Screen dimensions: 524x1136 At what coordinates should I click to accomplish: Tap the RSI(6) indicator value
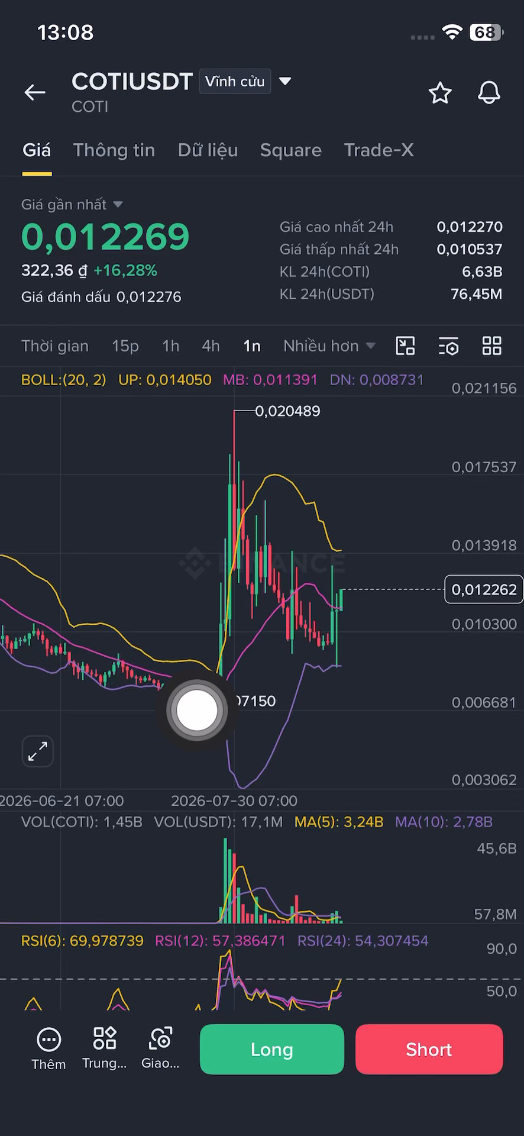click(x=82, y=941)
